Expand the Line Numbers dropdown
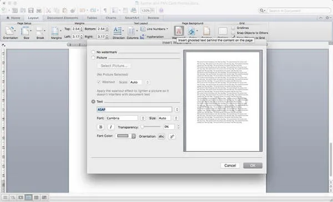Image resolution: width=333 pixels, height=202 pixels. pyautogui.click(x=168, y=29)
